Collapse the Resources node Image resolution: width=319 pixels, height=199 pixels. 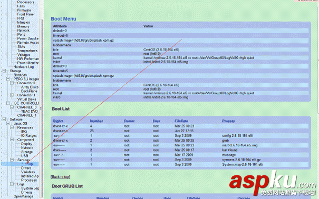(12, 127)
